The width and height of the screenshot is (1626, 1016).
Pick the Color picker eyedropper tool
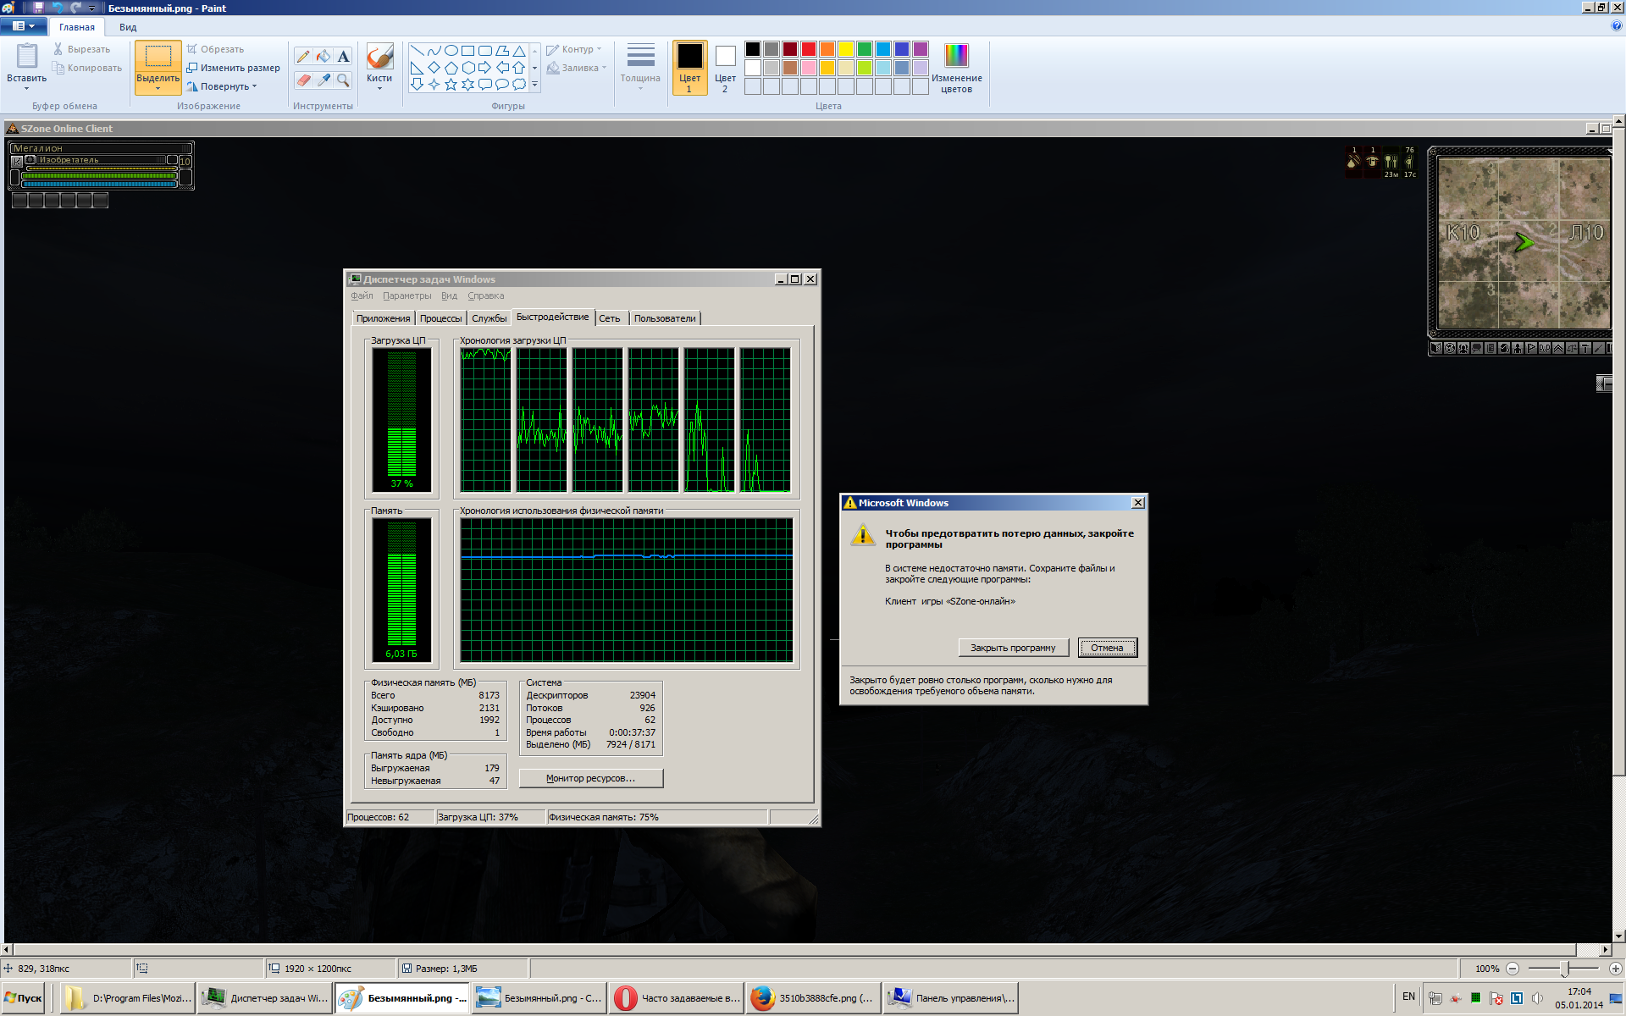point(324,80)
